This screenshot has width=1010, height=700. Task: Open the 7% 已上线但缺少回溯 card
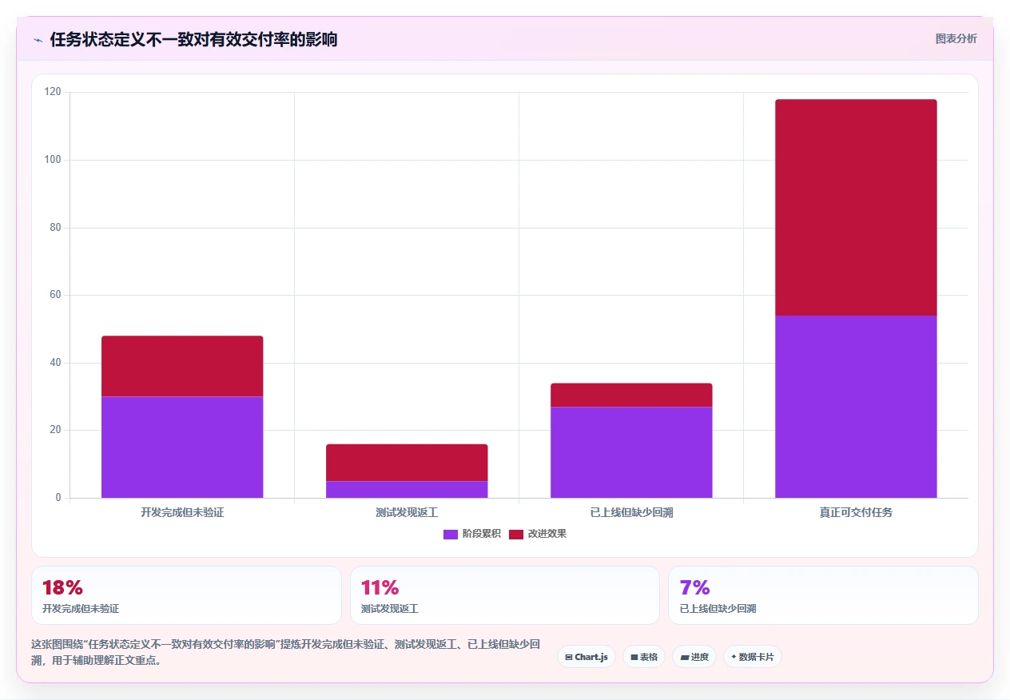823,595
